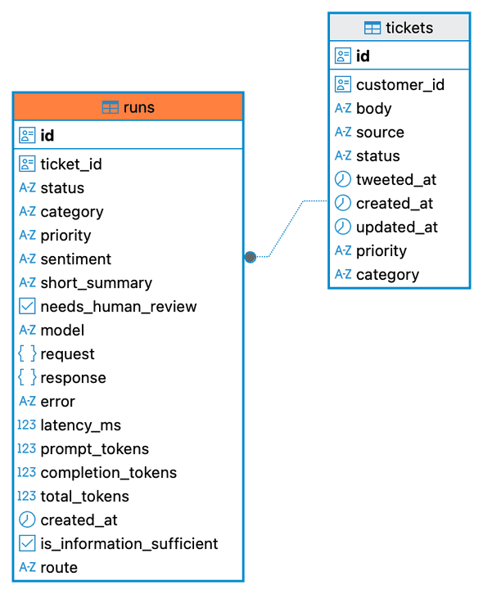Click the key icon beside customer_id
483x594 pixels.
[x=343, y=84]
